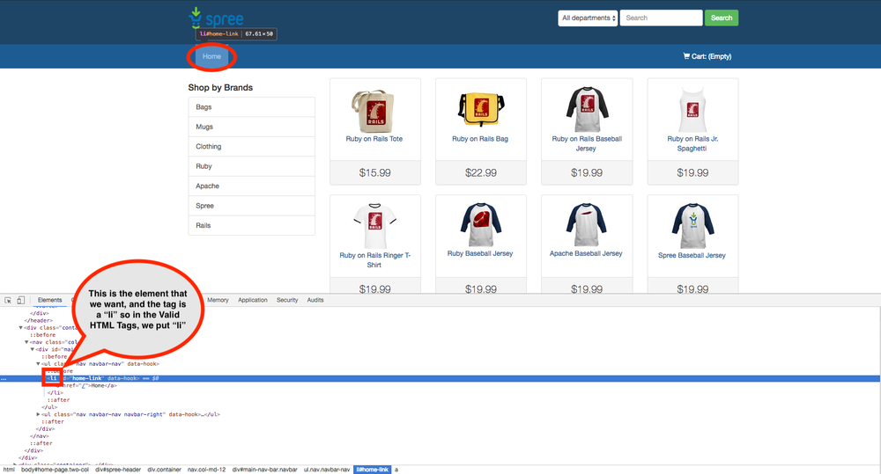Switch to the Security tab
This screenshot has height=474, width=881.
(287, 300)
